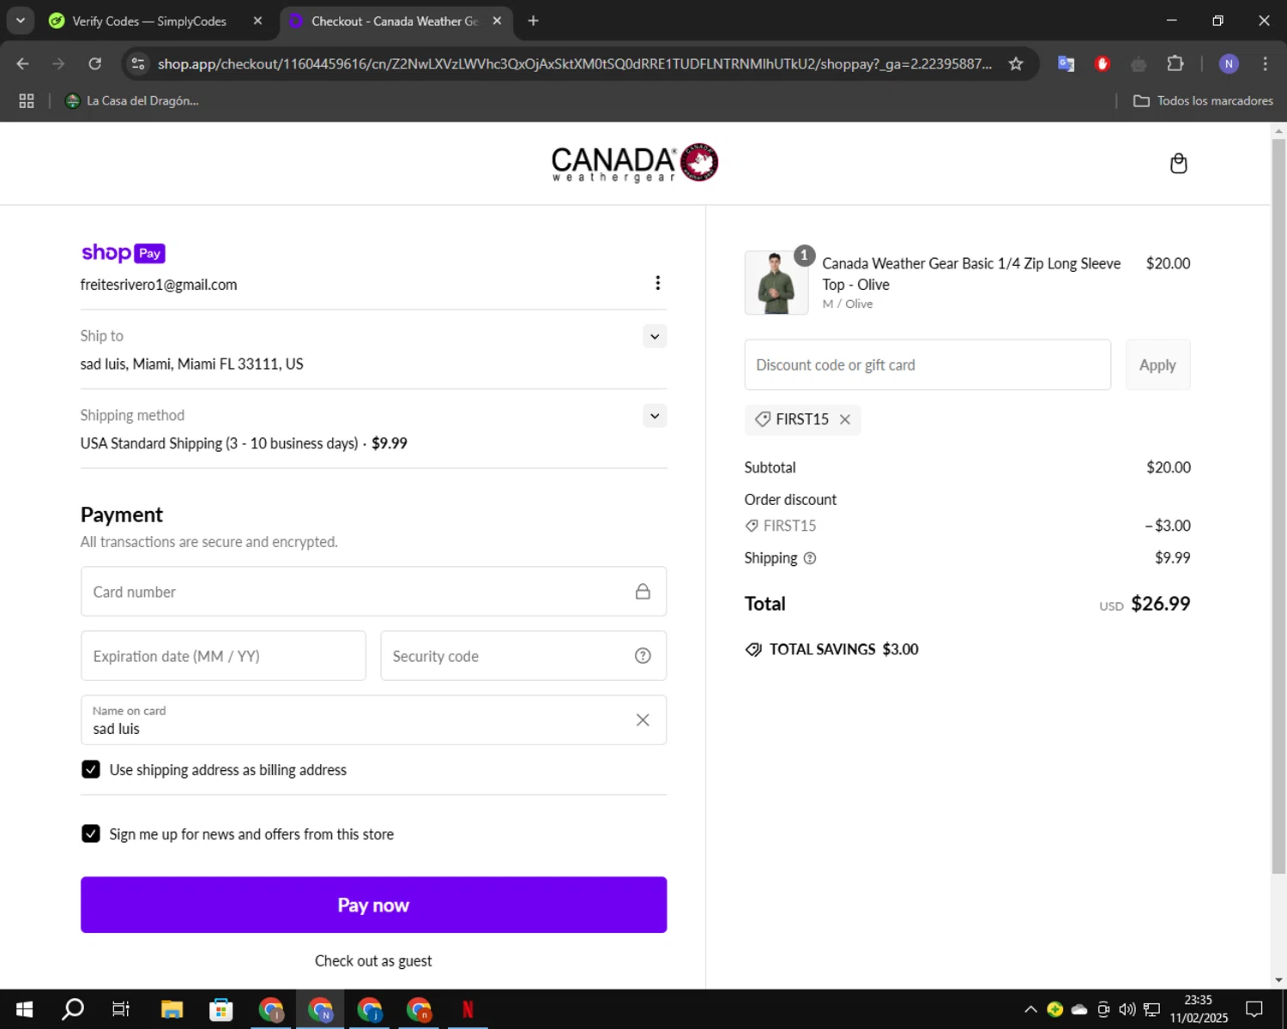Click the Pay now button
The image size is (1287, 1029).
coord(373,905)
